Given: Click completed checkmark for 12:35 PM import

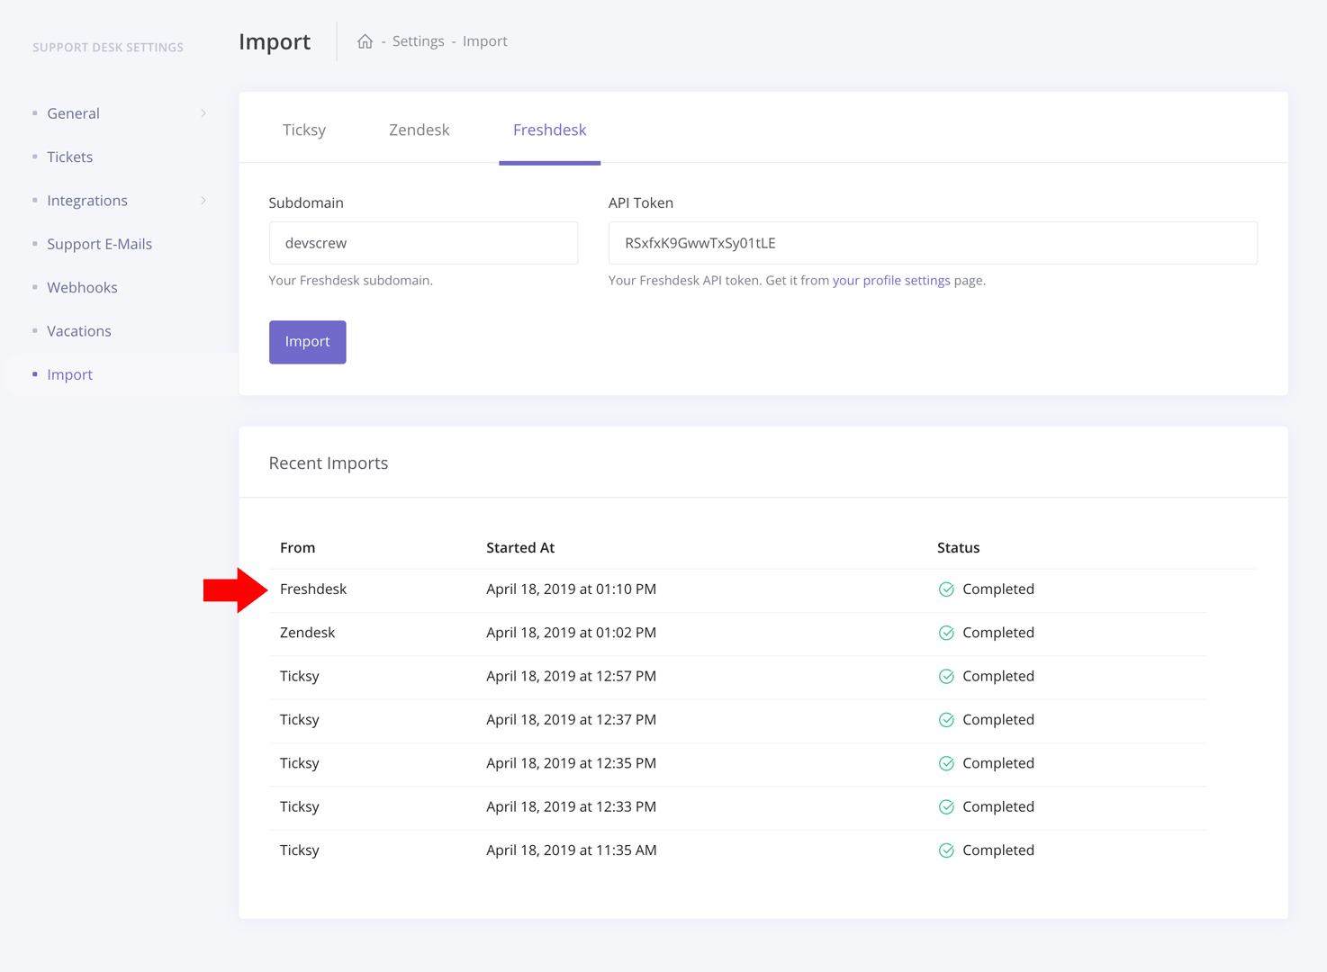Looking at the screenshot, I should click(946, 763).
